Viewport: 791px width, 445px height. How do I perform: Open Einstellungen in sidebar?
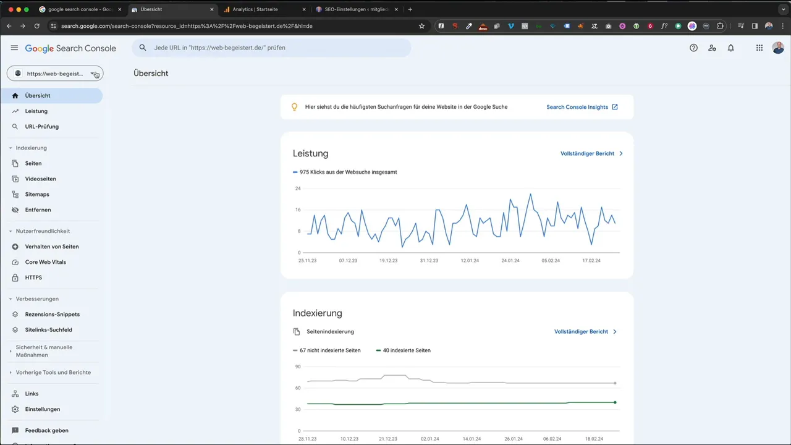(x=42, y=409)
